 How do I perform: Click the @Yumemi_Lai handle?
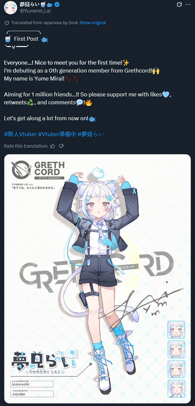33,11
